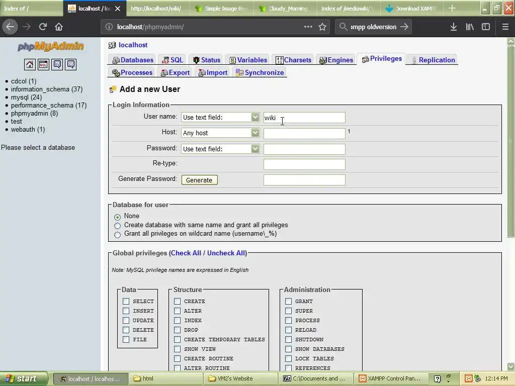
Task: Open the SQL query window icon in sidebar
Action: [x=43, y=64]
